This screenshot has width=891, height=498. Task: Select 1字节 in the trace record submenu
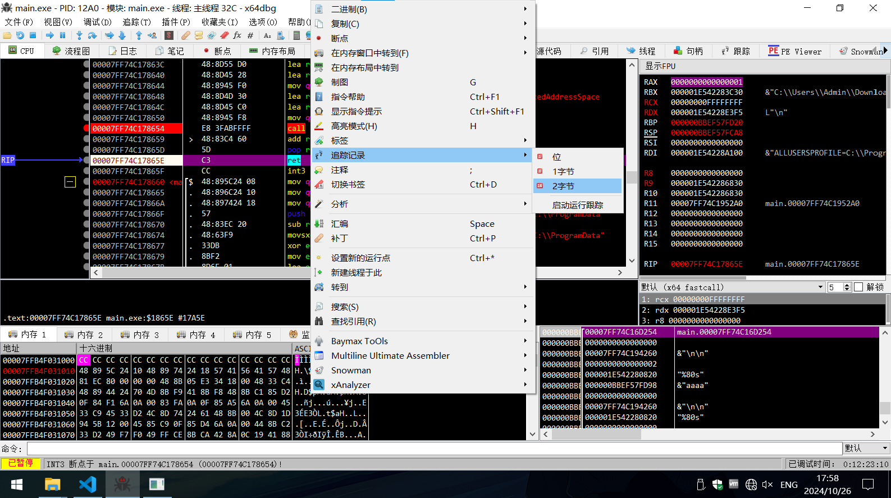click(x=578, y=171)
